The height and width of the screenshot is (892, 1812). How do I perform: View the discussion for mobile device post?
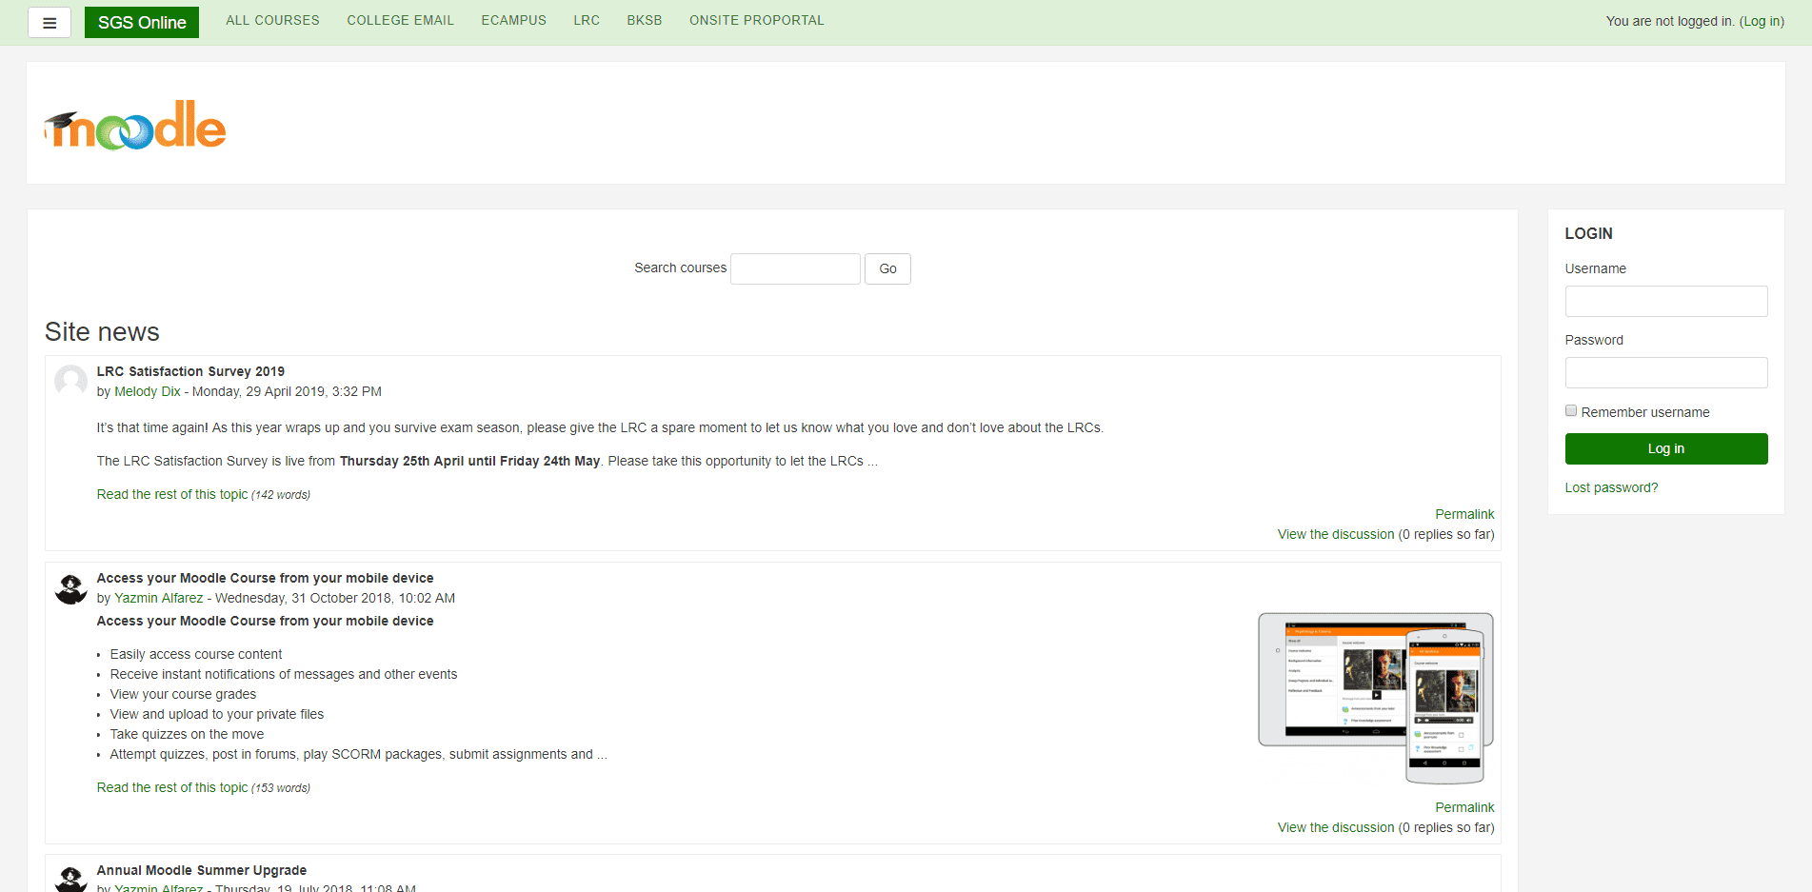coord(1336,827)
